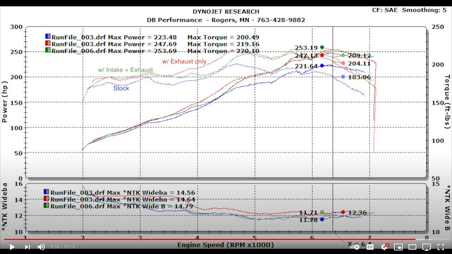Click the 'w/ Intake + Exhaust' label
The height and width of the screenshot is (254, 452).
click(x=125, y=70)
